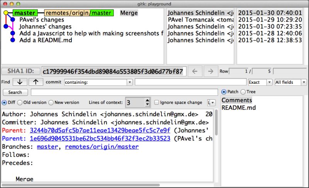Select Comments in the file list
Image resolution: width=309 pixels, height=188 pixels.
[237, 100]
